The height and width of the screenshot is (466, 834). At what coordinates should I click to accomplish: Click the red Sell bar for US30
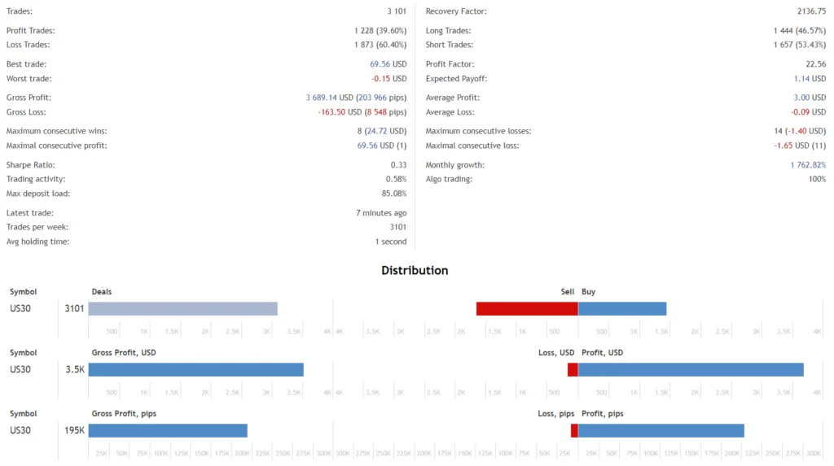click(527, 309)
